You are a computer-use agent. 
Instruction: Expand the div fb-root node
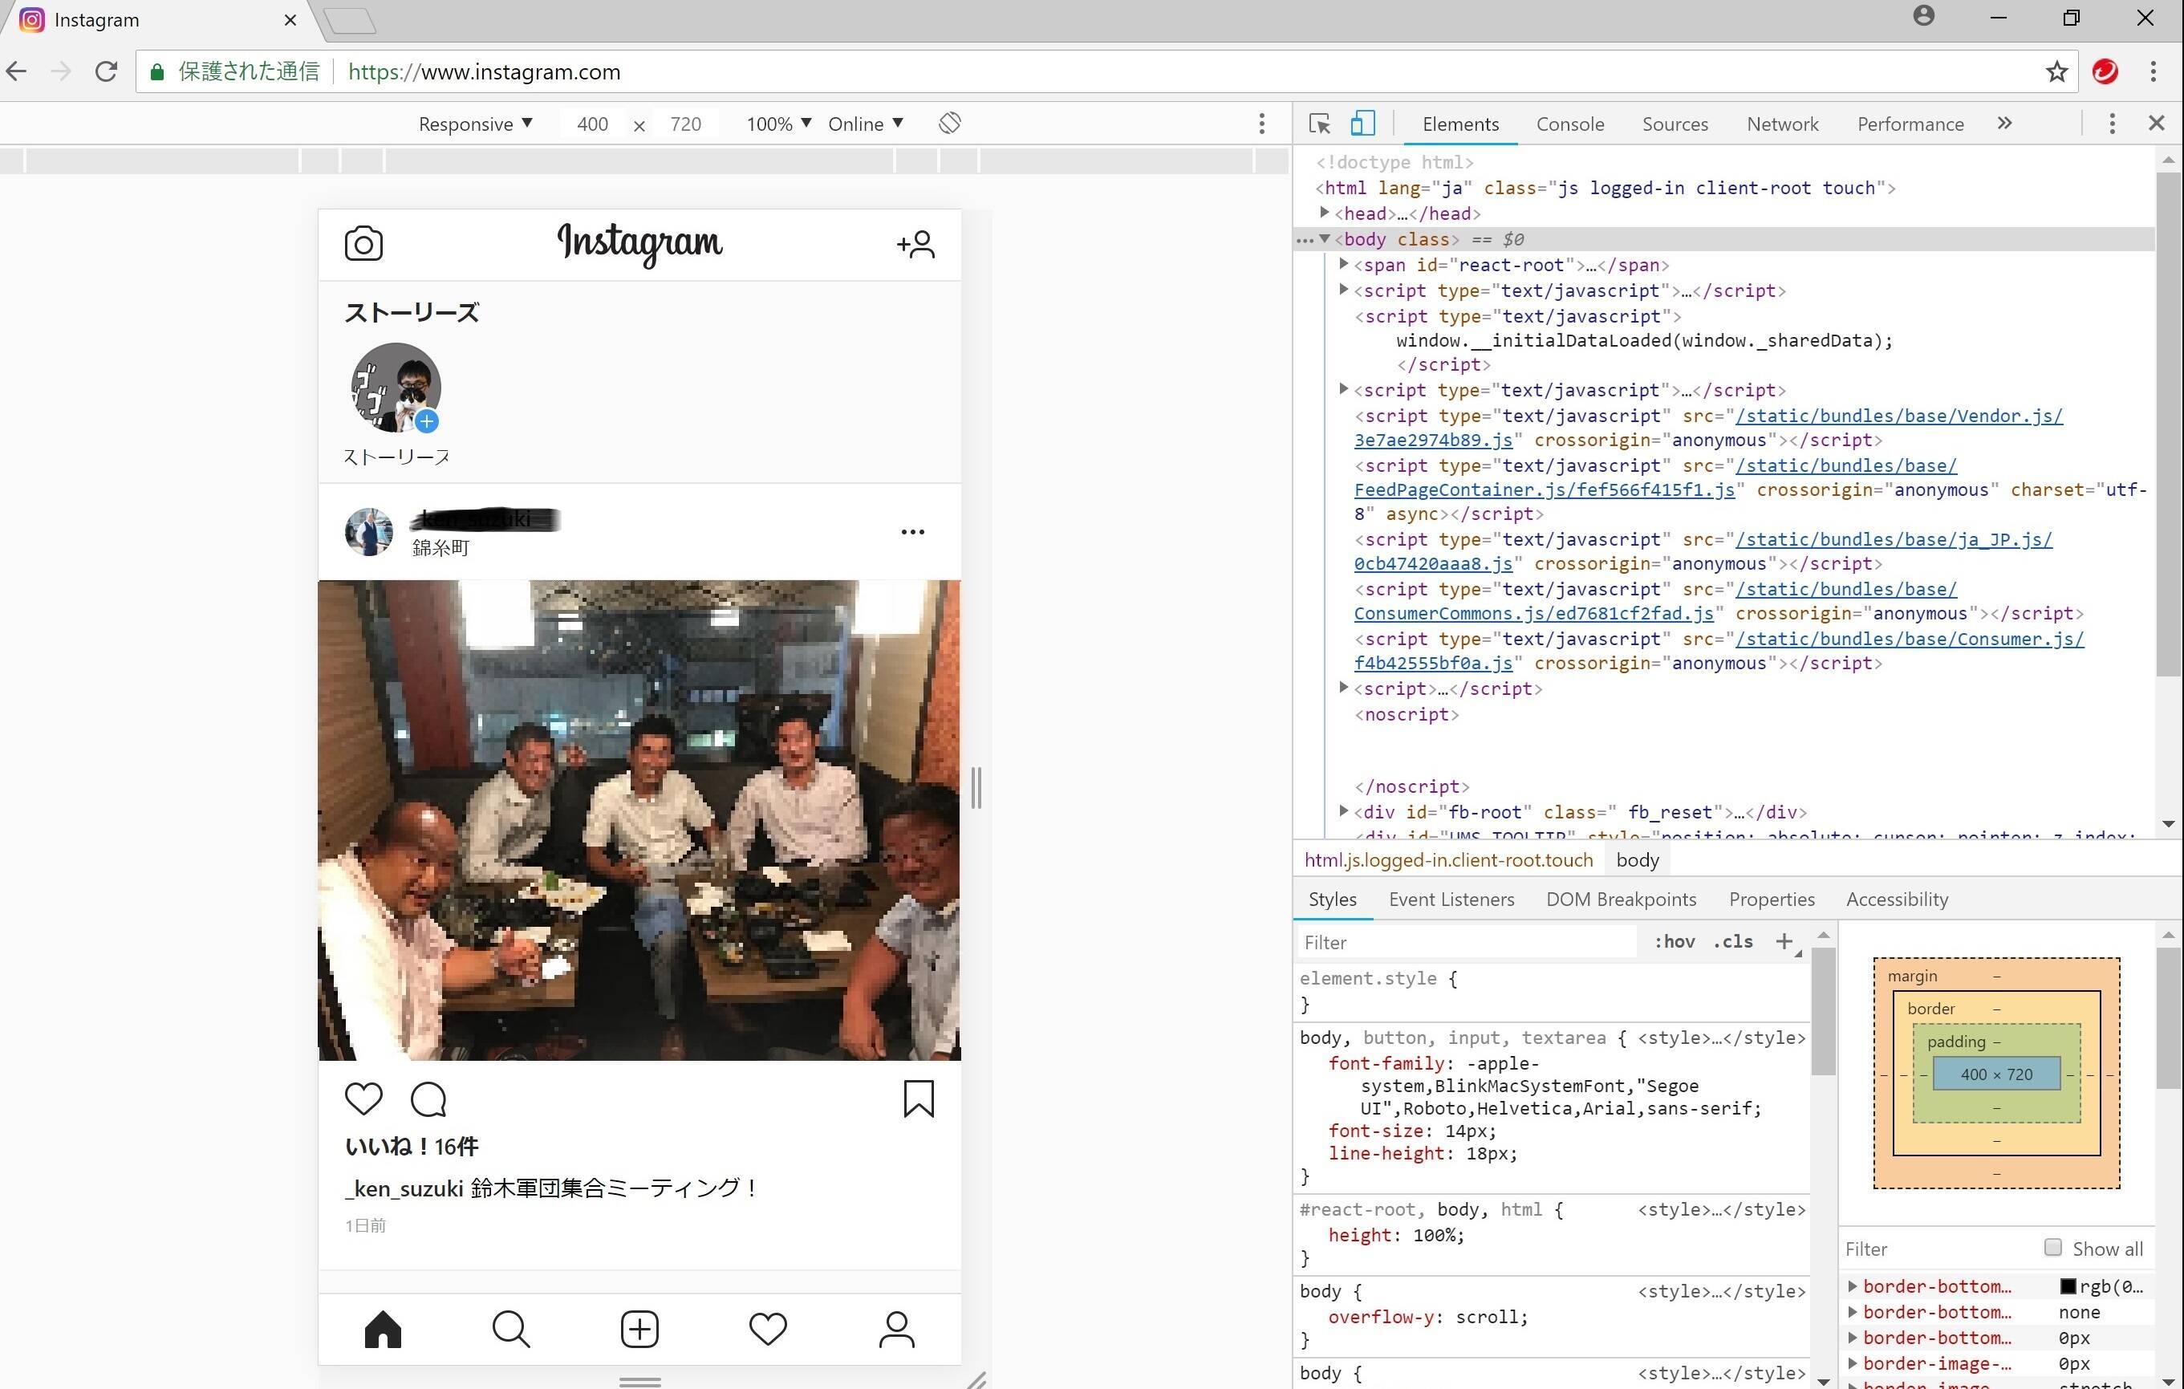1344,811
